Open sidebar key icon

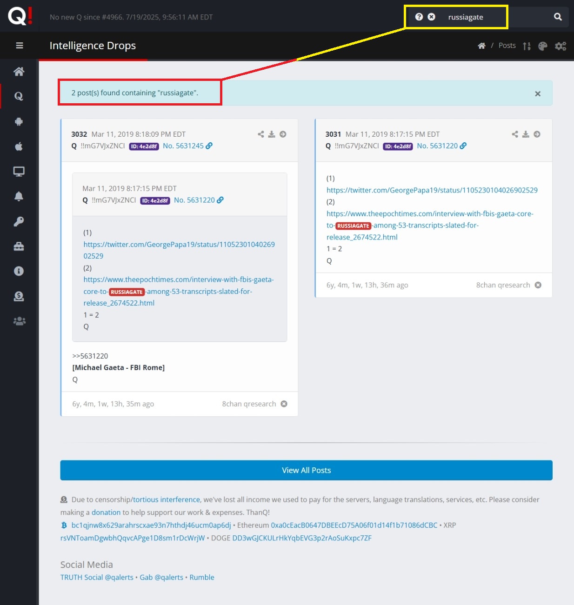(x=19, y=221)
